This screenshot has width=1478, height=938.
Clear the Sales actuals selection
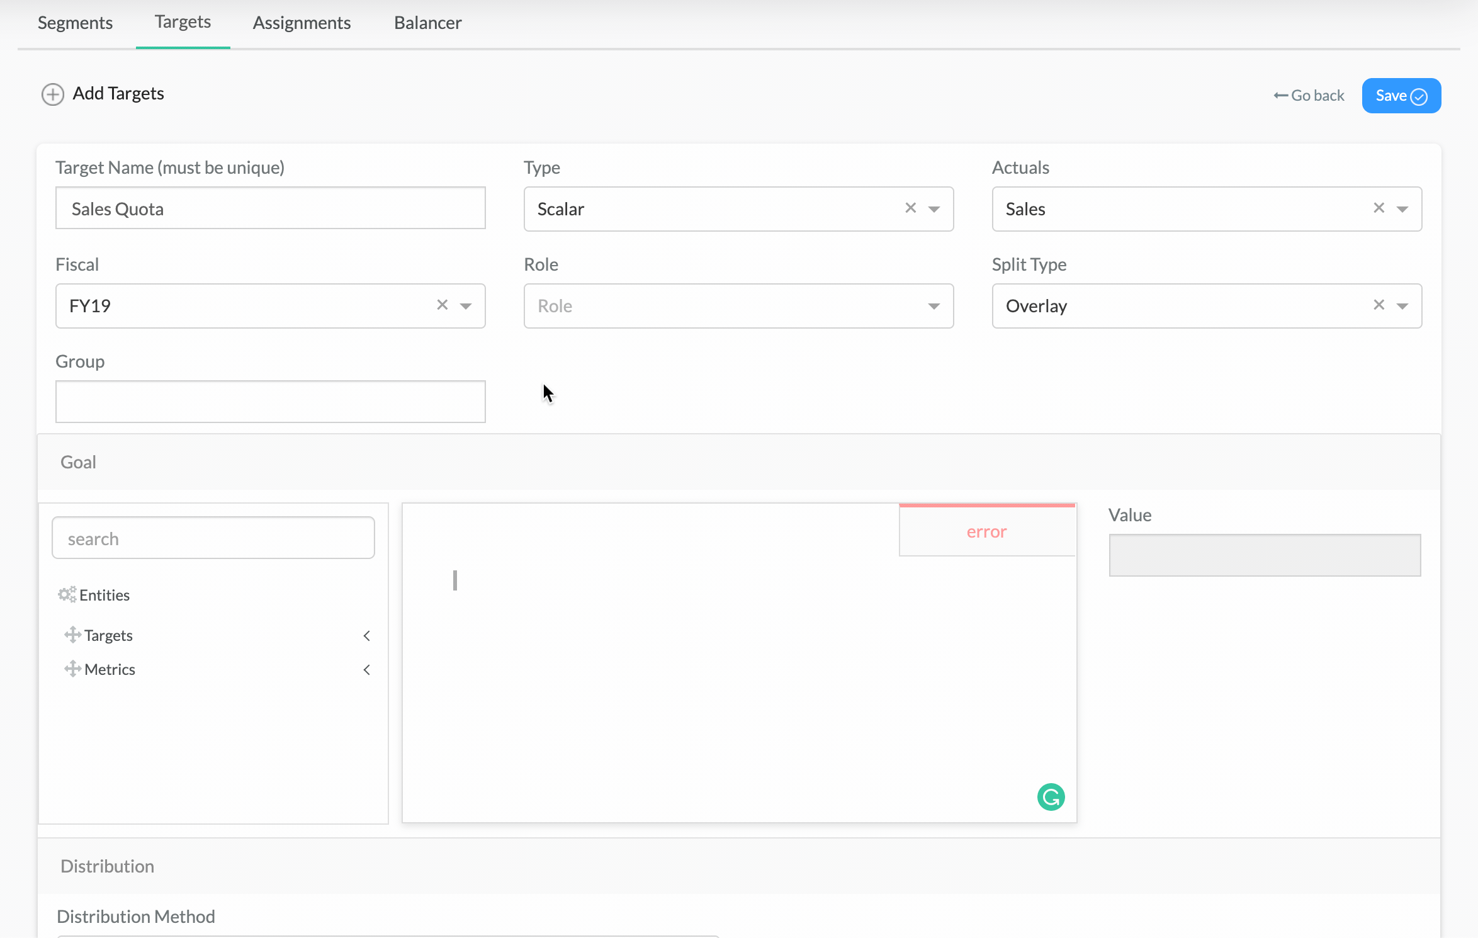pos(1379,208)
